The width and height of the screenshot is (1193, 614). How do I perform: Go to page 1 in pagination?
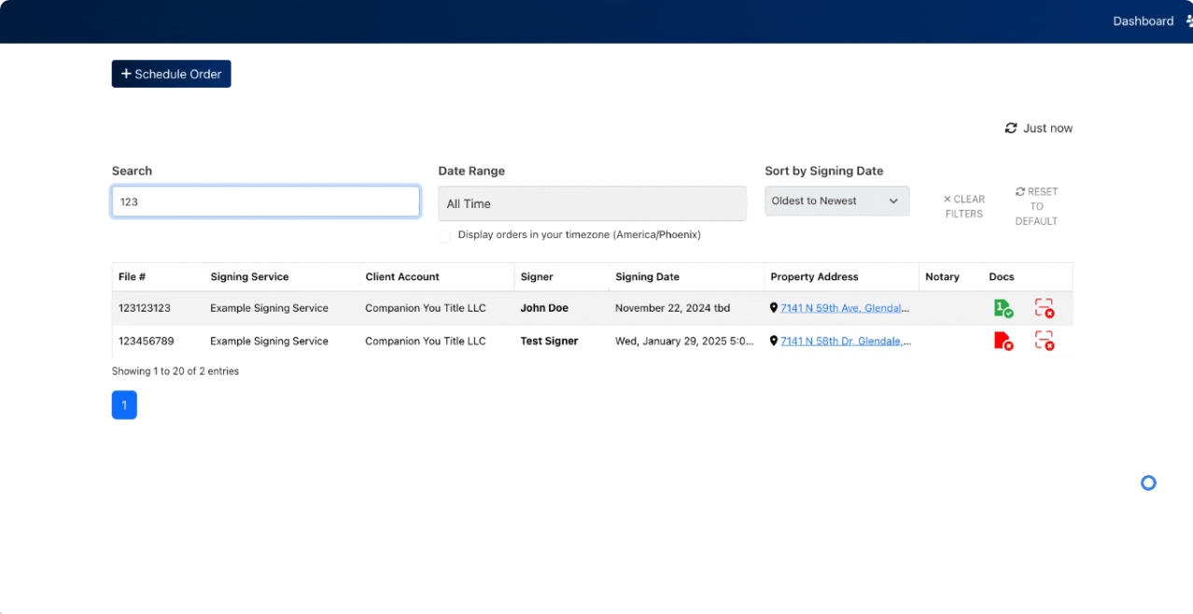point(124,405)
